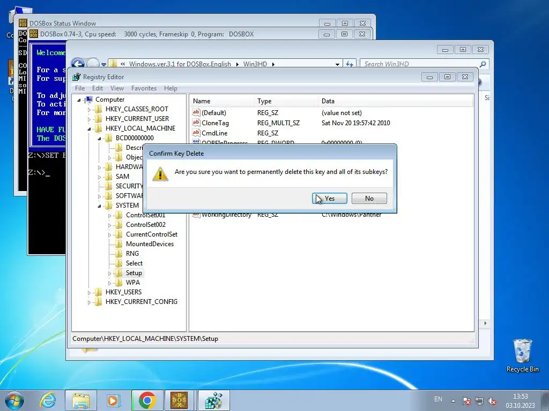Image resolution: width=549 pixels, height=411 pixels.
Task: Open the View menu in Registry Editor
Action: pos(117,88)
